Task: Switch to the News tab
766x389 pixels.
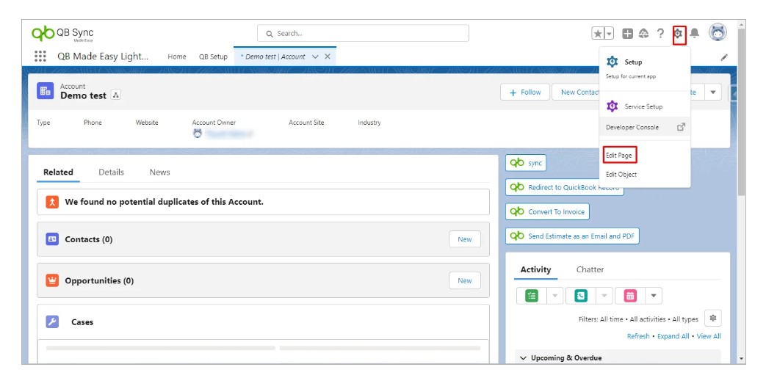Action: pyautogui.click(x=160, y=172)
